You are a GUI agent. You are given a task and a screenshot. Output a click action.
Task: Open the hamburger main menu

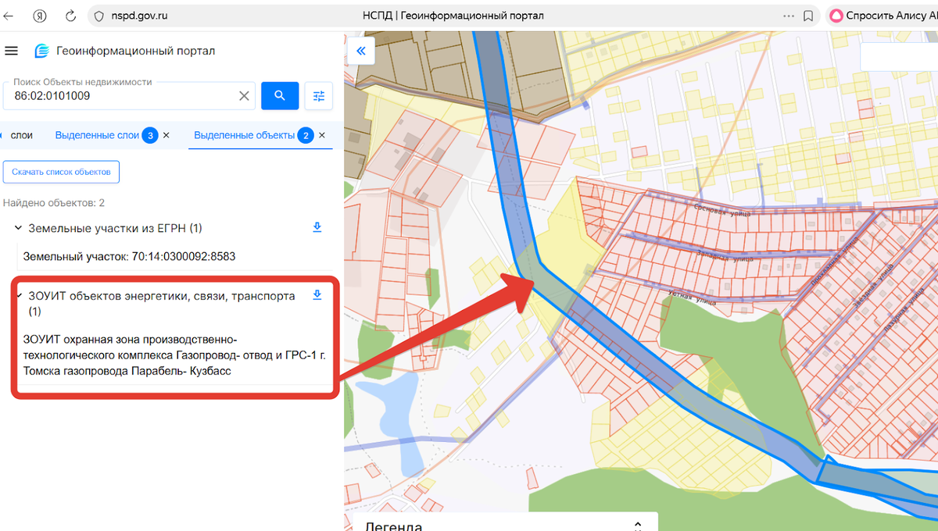coord(11,51)
